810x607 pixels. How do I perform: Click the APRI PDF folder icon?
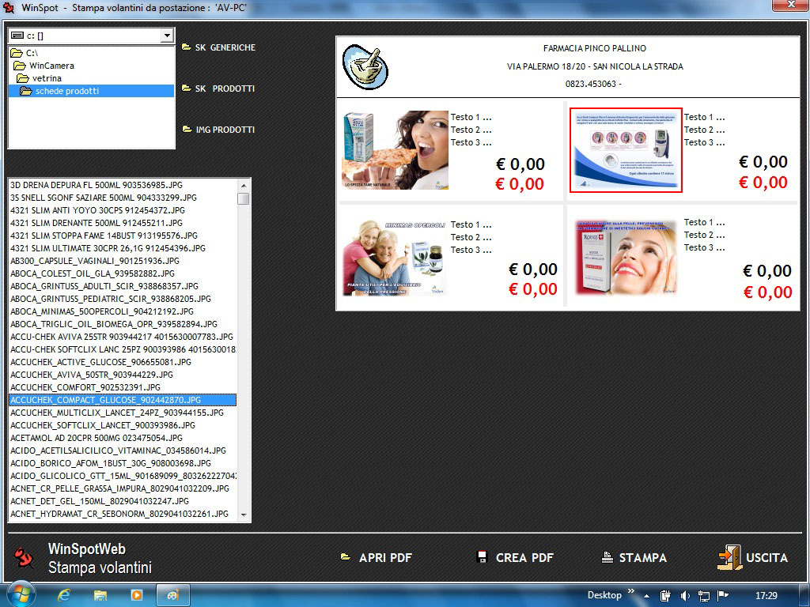[346, 557]
